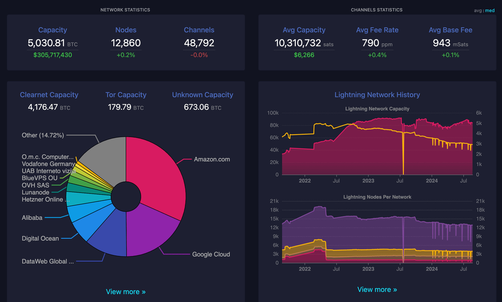Click the Other (14.72%) pie label

[x=43, y=135]
